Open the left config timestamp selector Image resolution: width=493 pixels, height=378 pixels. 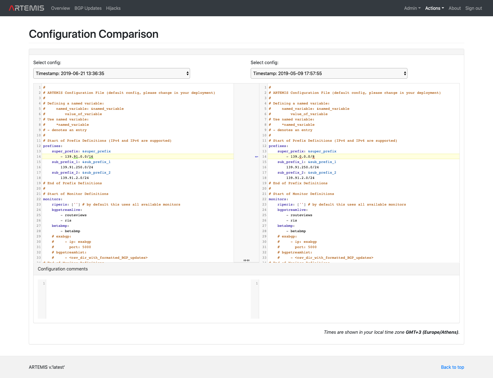click(112, 73)
